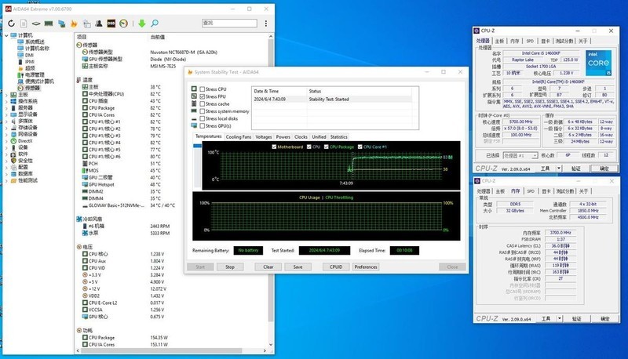Enable the Stress system memory checkbox

(x=203, y=111)
